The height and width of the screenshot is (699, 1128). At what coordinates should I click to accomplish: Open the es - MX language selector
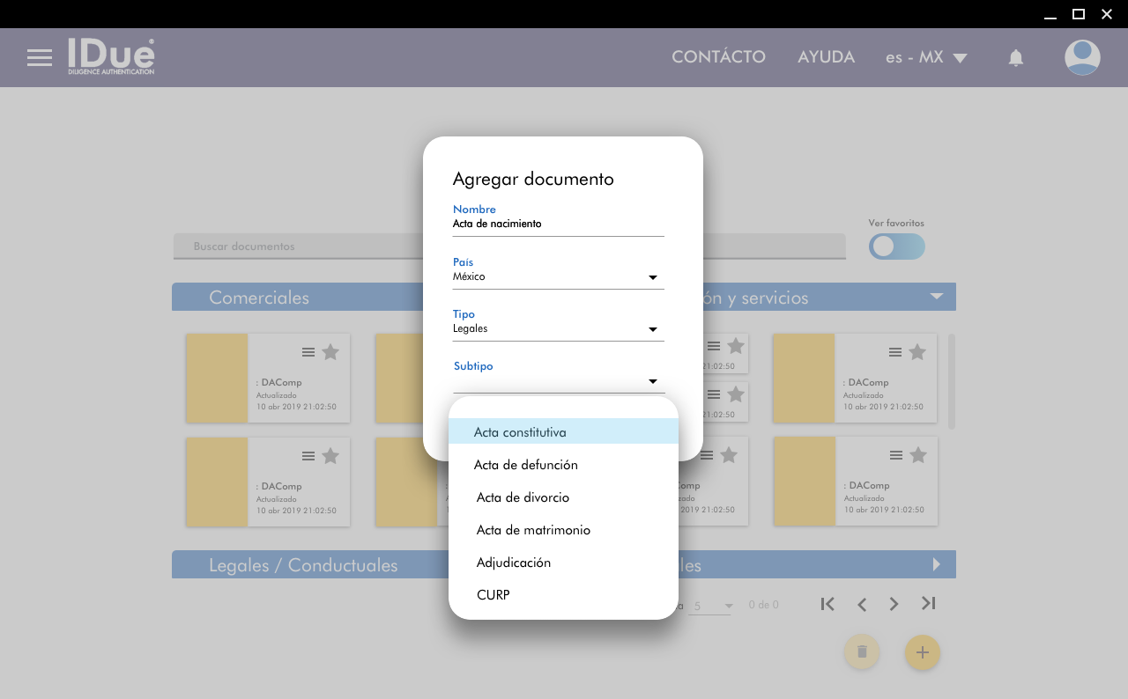[x=925, y=57]
